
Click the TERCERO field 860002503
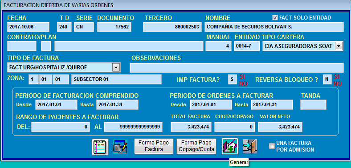(x=172, y=27)
